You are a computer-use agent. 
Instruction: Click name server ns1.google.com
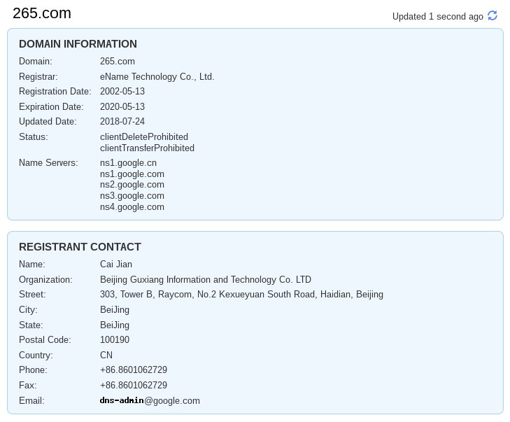(x=132, y=174)
